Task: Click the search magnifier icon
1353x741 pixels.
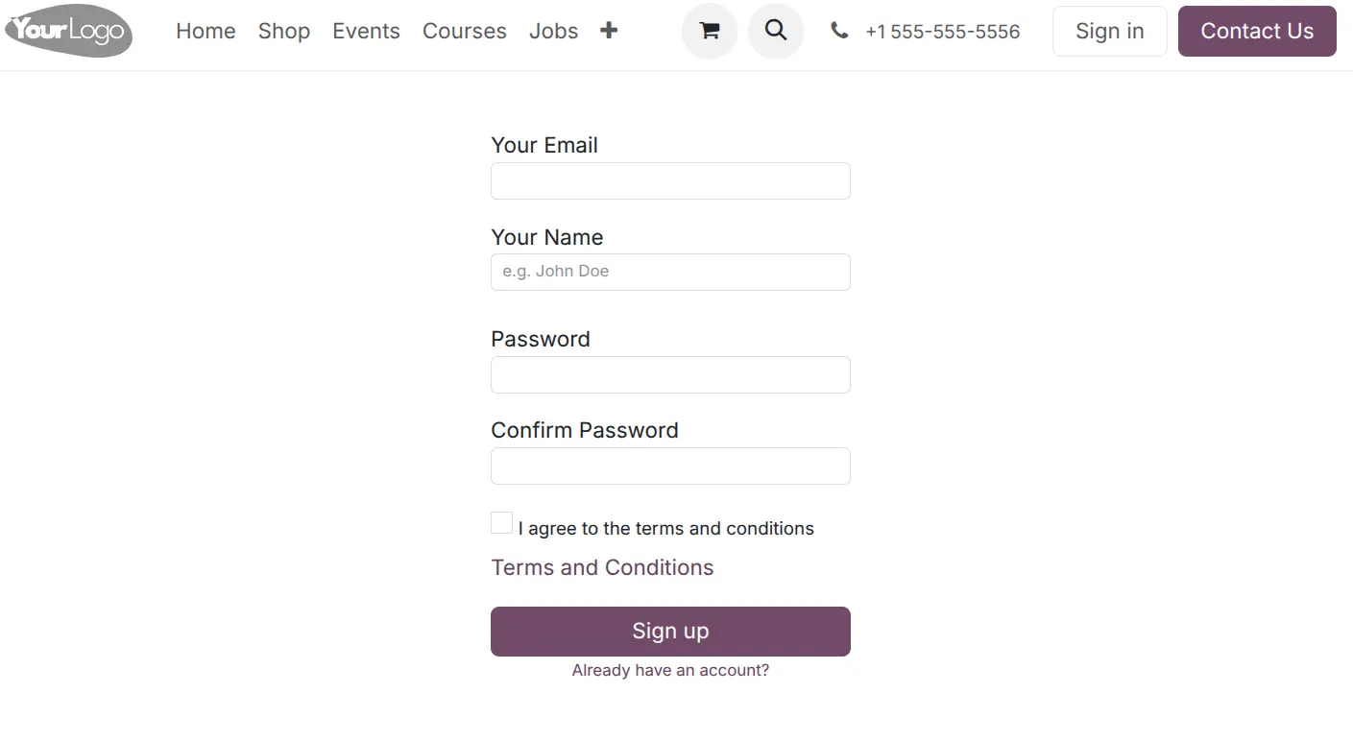Action: (776, 31)
